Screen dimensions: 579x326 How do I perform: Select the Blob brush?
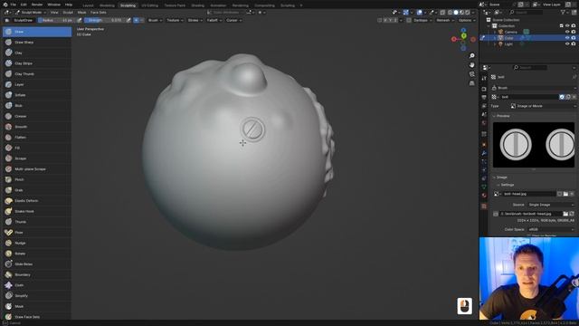pyautogui.click(x=37, y=106)
